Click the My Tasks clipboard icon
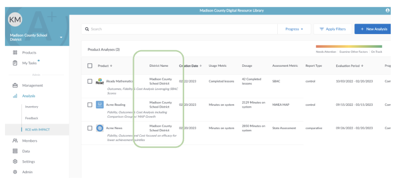The height and width of the screenshot is (189, 398). pos(15,63)
